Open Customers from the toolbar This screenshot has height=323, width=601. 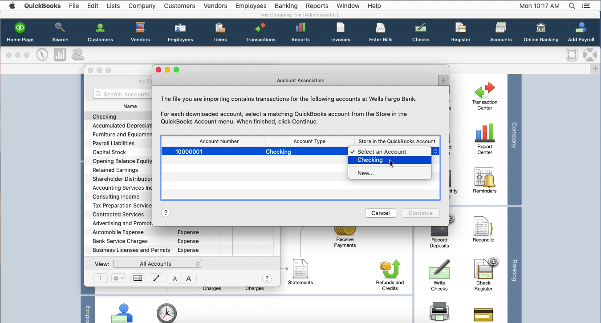click(x=100, y=32)
